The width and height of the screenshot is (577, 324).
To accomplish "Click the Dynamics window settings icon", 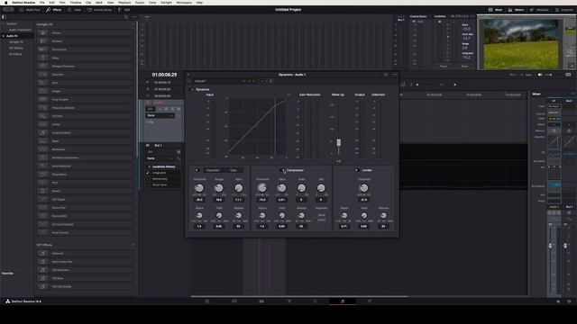I will click(386, 75).
